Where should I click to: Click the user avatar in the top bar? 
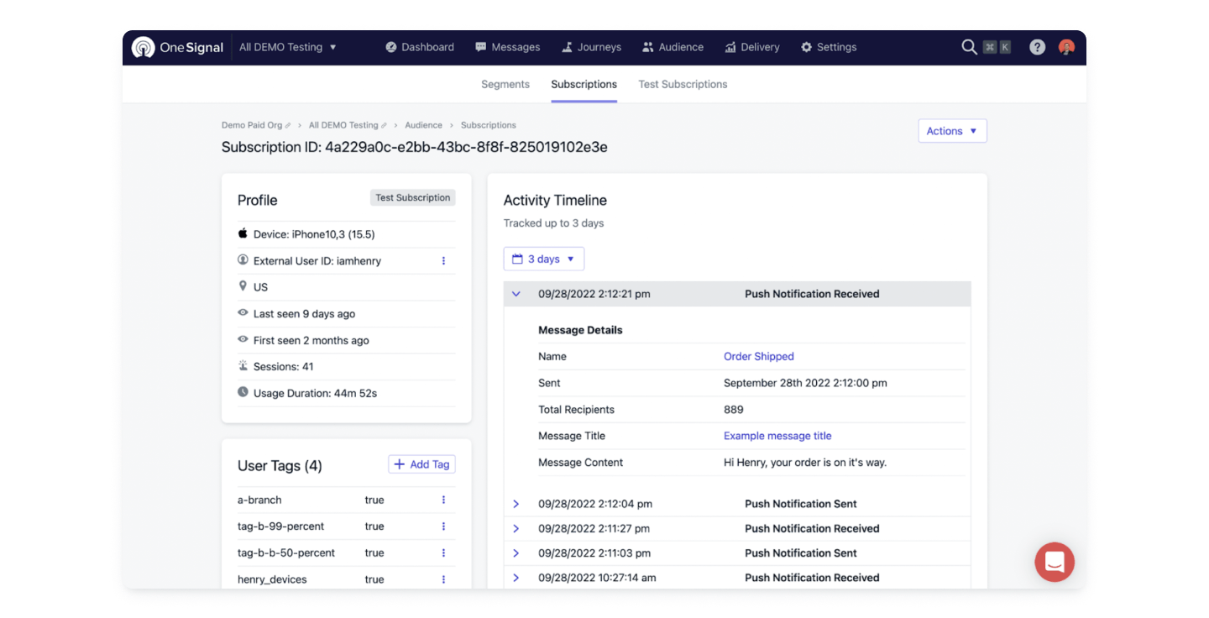click(x=1066, y=47)
